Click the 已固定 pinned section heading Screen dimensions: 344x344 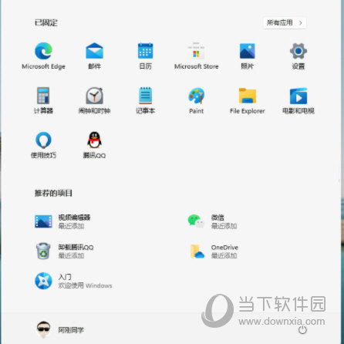click(x=46, y=23)
